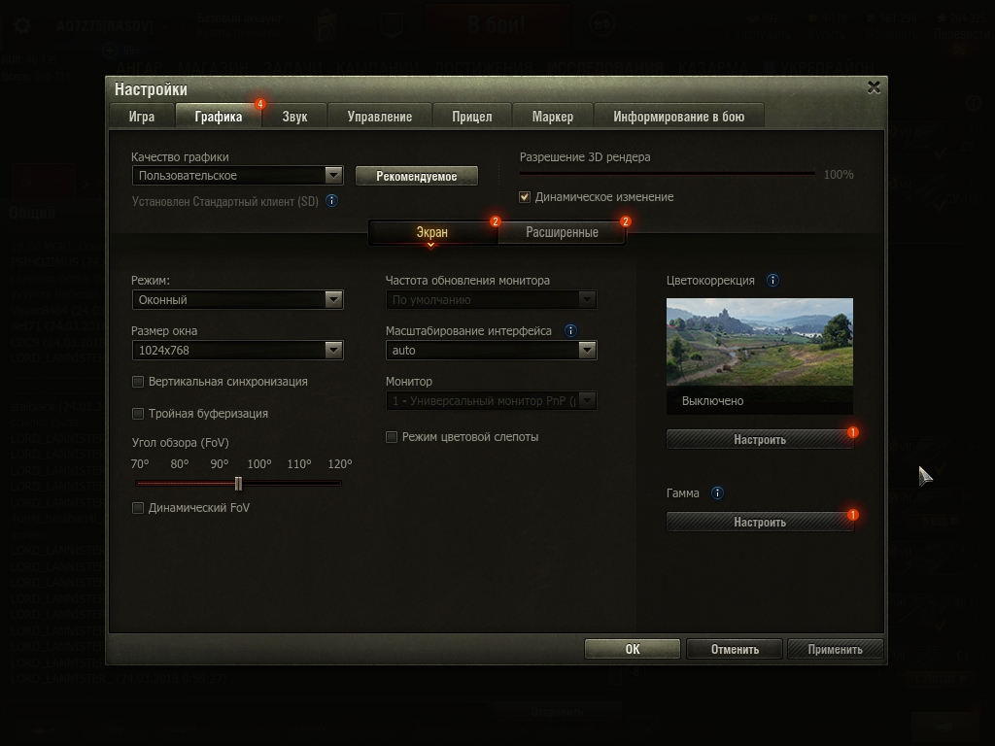This screenshot has width=995, height=746.
Task: Enable Динамический FoV checkbox
Action: [x=138, y=508]
